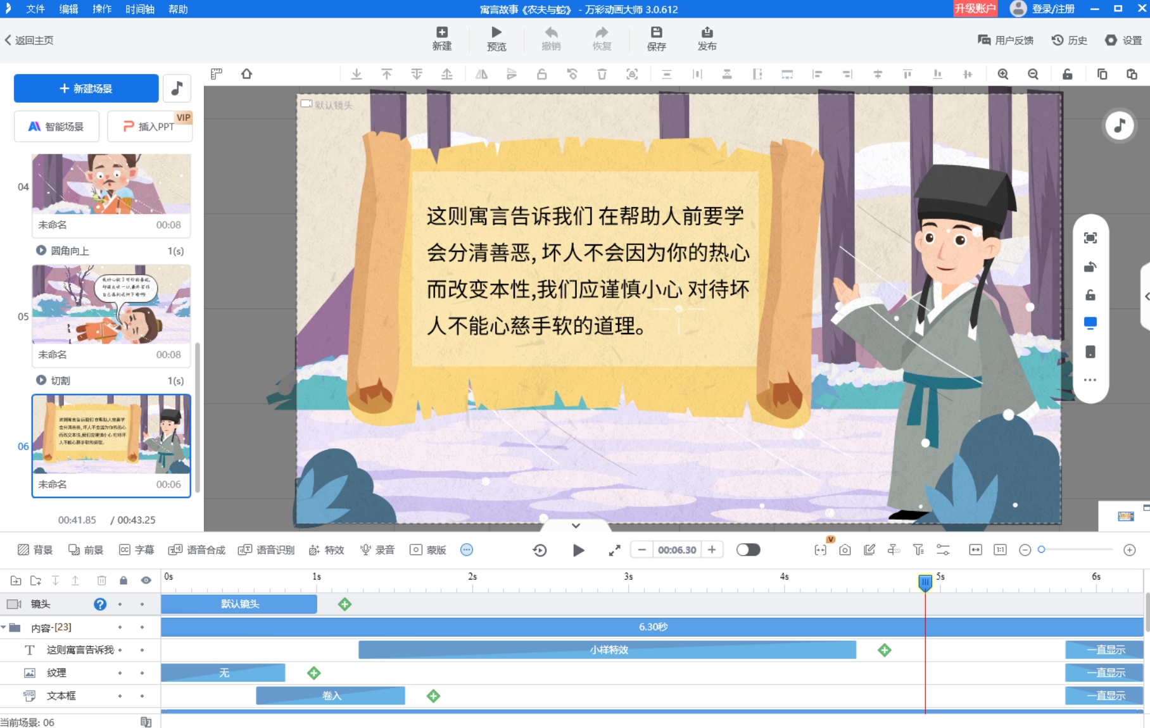Click the timeline zoom slider handle
Image resolution: width=1150 pixels, height=728 pixels.
click(1041, 549)
